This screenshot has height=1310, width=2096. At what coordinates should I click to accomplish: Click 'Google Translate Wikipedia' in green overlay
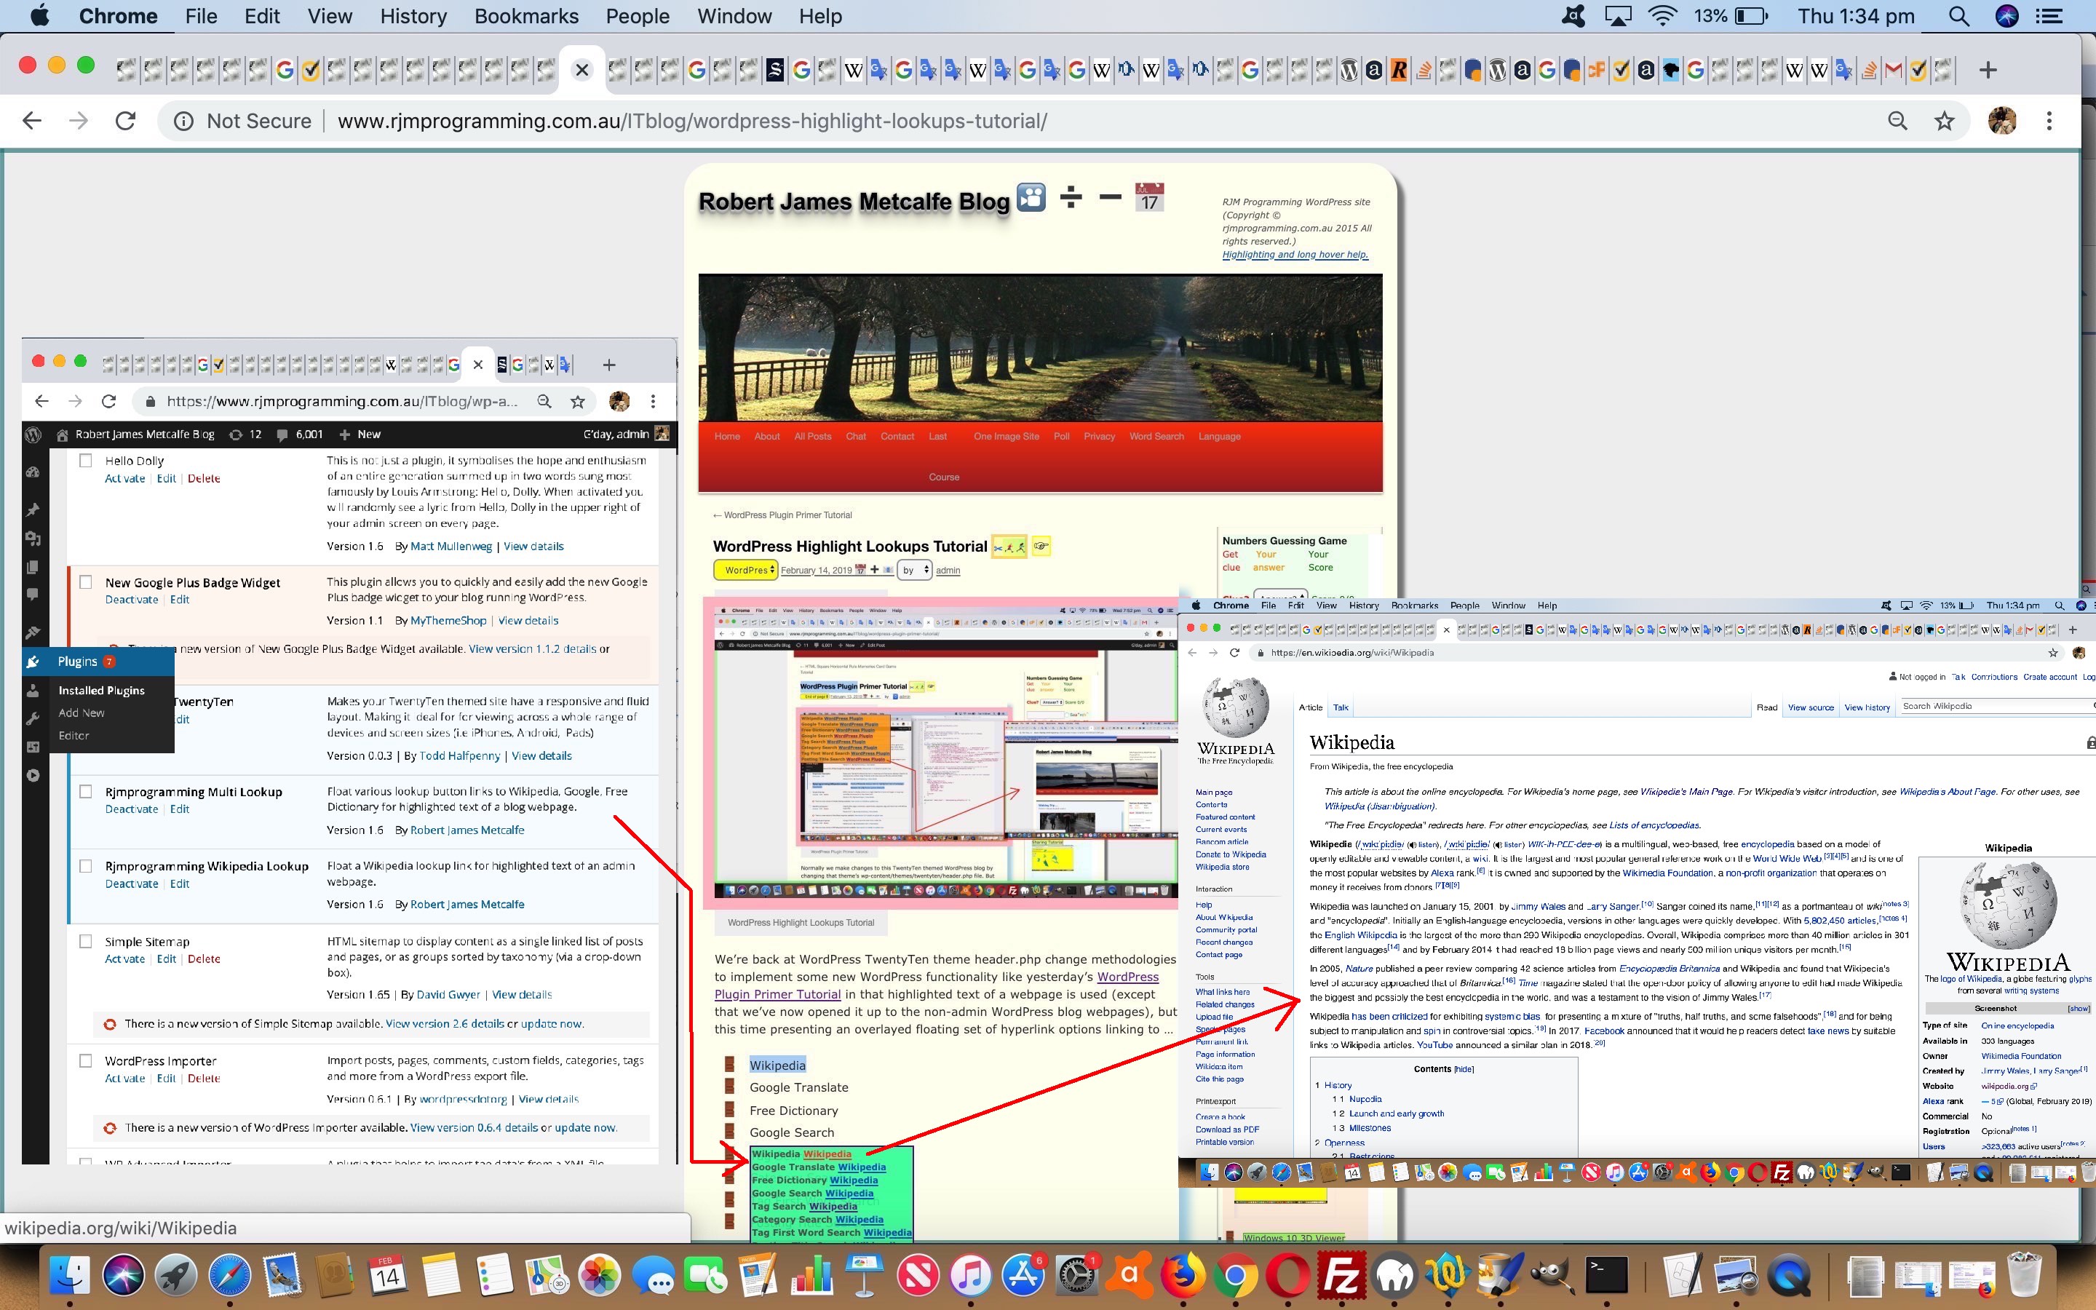tap(819, 1167)
